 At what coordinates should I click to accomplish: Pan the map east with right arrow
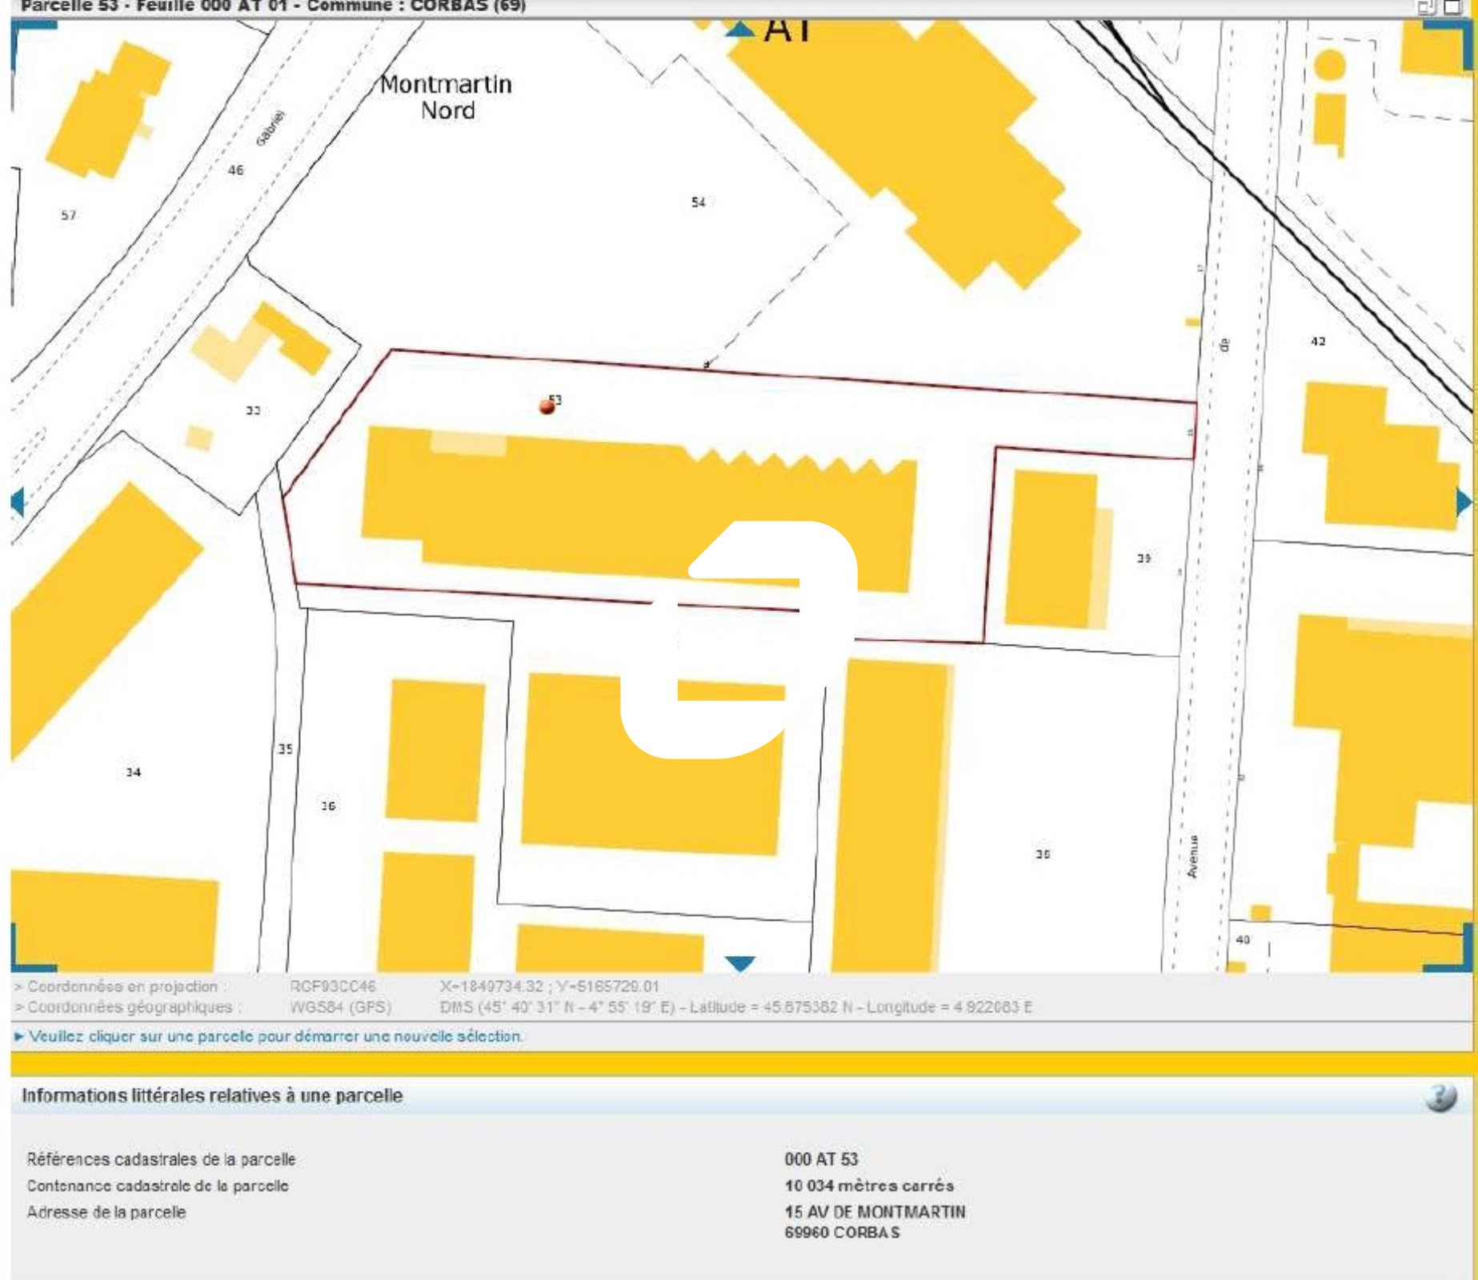[1464, 502]
